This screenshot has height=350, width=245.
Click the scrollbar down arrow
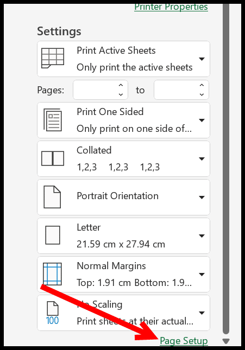click(x=226, y=341)
